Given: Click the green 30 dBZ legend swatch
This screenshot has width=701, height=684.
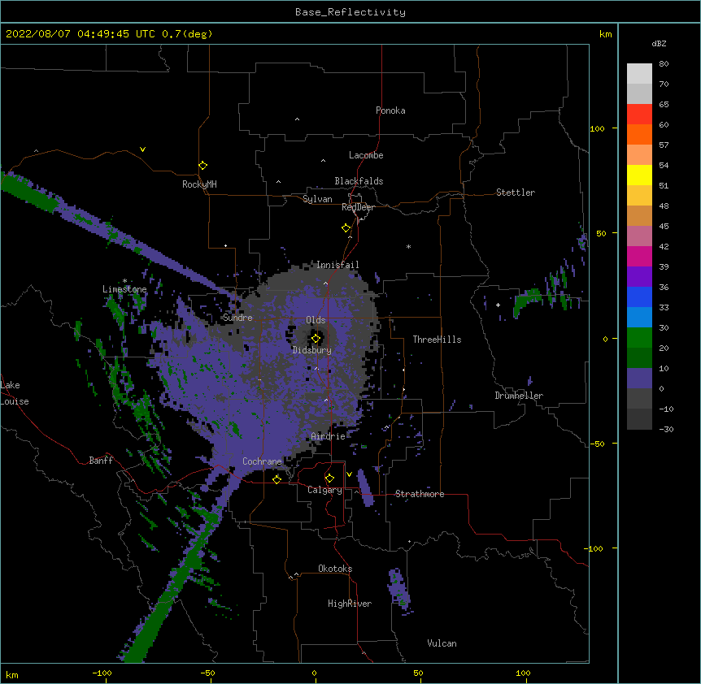Looking at the screenshot, I should (639, 338).
